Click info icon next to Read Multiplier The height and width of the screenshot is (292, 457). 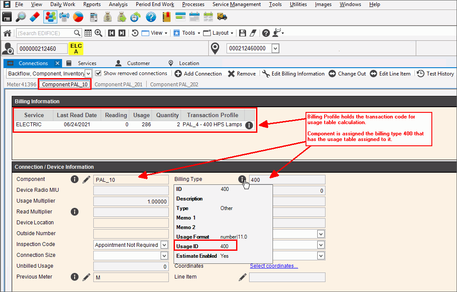[x=74, y=212]
